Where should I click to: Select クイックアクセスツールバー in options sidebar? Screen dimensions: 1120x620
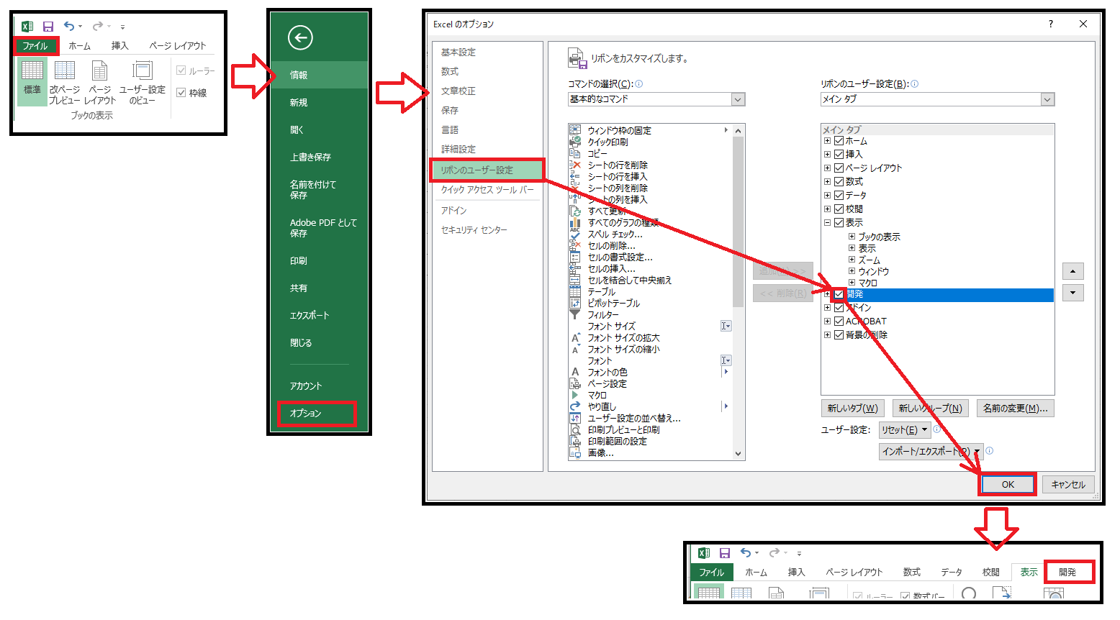(x=487, y=190)
